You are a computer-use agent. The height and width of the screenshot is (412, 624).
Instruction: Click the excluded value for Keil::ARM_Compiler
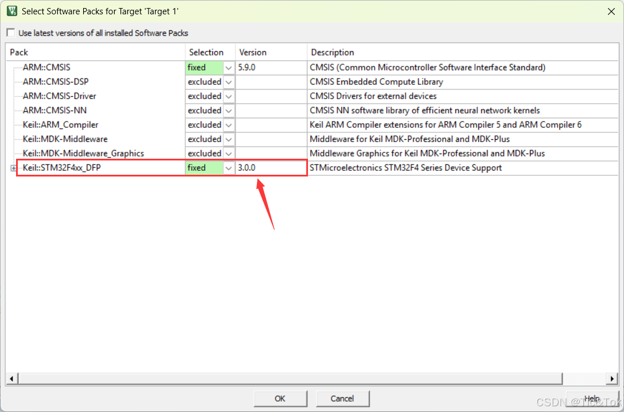(x=205, y=125)
